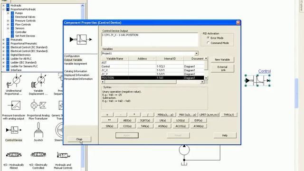Select the Control variable row
This screenshot has width=304, height=171.
pyautogui.click(x=152, y=66)
